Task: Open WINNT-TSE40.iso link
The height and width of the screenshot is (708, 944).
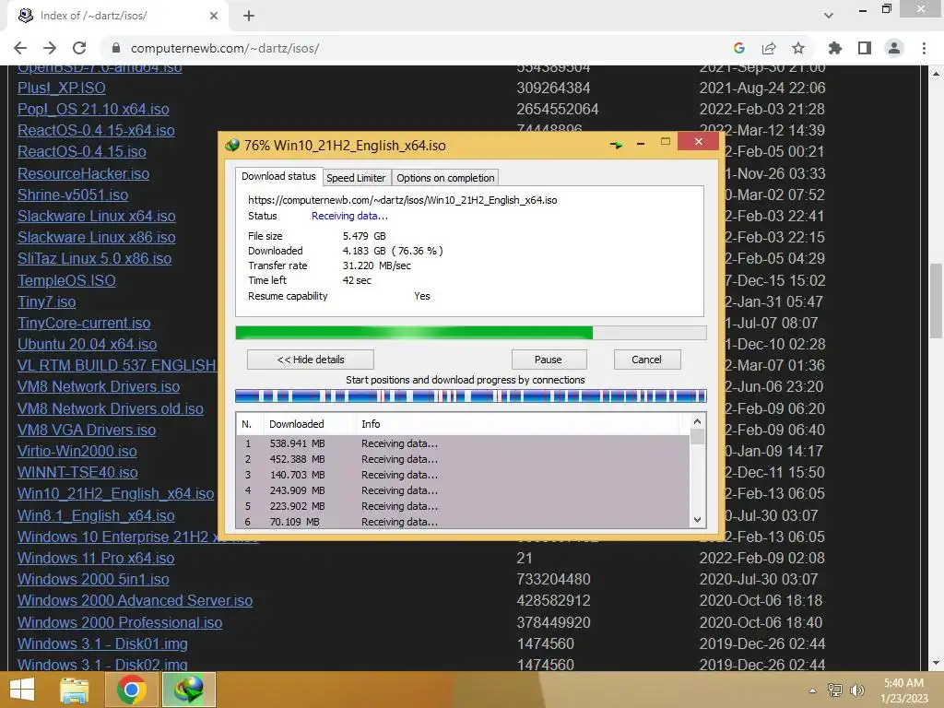Action: (x=77, y=472)
